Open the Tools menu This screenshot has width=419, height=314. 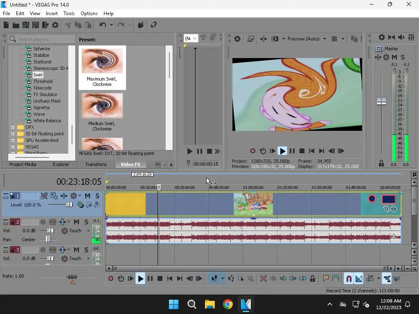pyautogui.click(x=69, y=13)
